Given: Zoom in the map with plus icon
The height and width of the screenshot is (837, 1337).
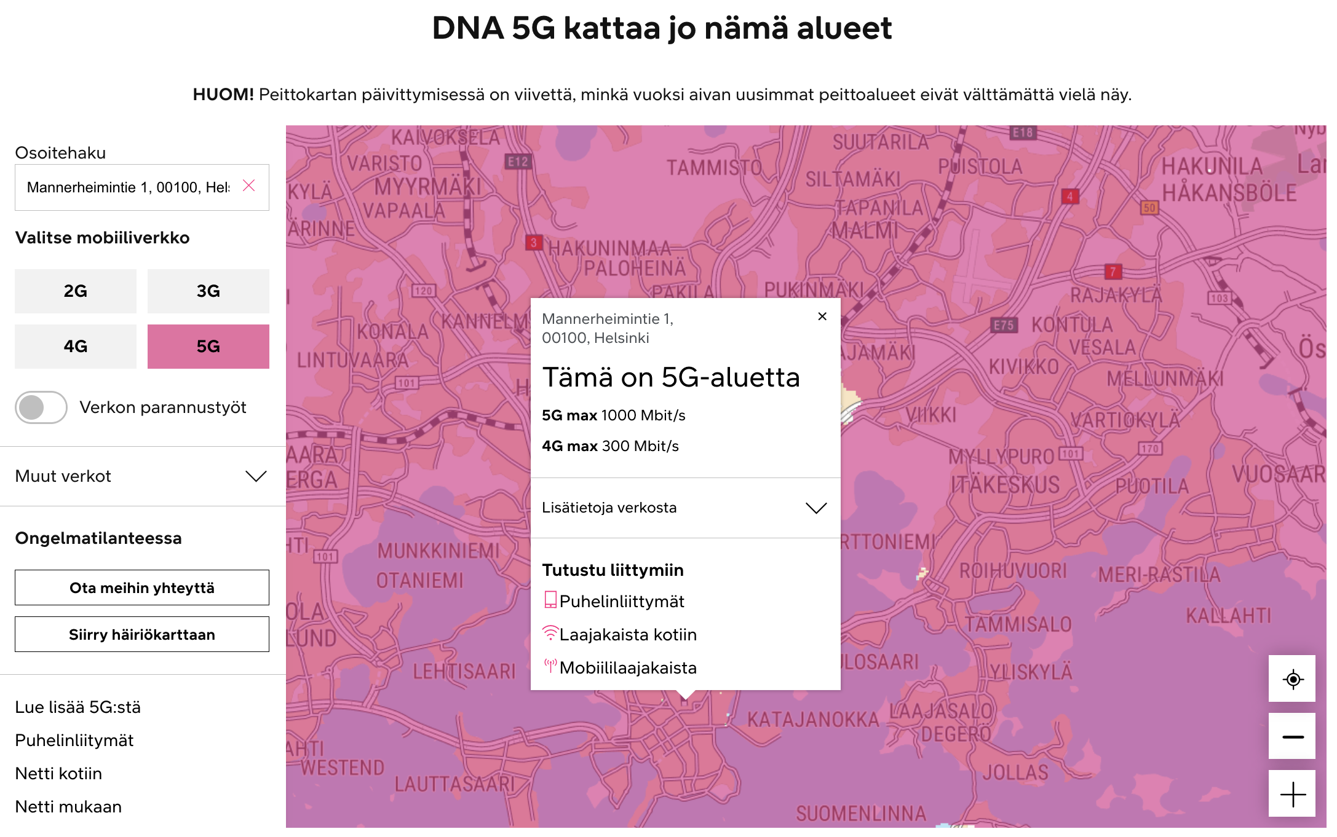Looking at the screenshot, I should (1291, 794).
